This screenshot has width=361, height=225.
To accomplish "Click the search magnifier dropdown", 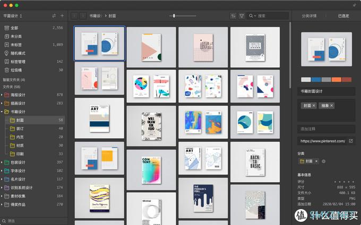I will pyautogui.click(x=252, y=16).
